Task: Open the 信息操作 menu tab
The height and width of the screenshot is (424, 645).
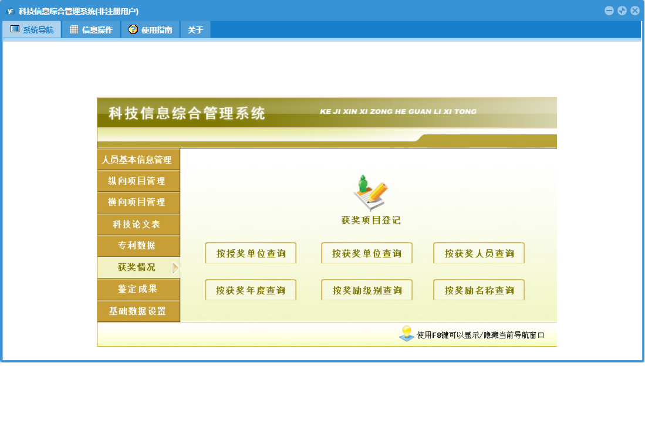Action: point(92,29)
